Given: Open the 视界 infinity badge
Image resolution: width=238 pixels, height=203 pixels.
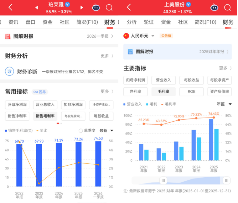Looking at the screenshot, I should (x=40, y=92).
